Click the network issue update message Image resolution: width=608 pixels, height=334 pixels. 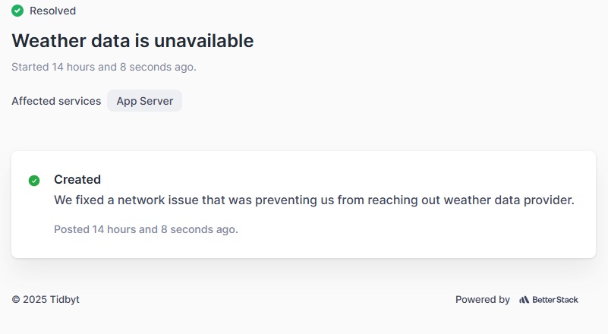click(x=314, y=200)
